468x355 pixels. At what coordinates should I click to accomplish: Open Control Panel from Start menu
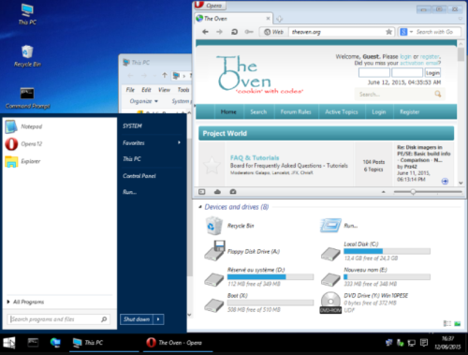tap(139, 176)
